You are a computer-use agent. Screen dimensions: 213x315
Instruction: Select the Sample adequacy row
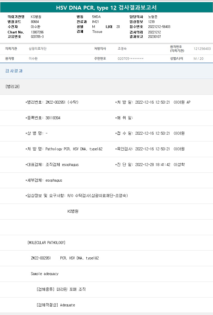click(45, 274)
